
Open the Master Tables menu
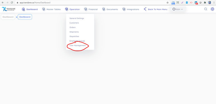click(x=51, y=9)
